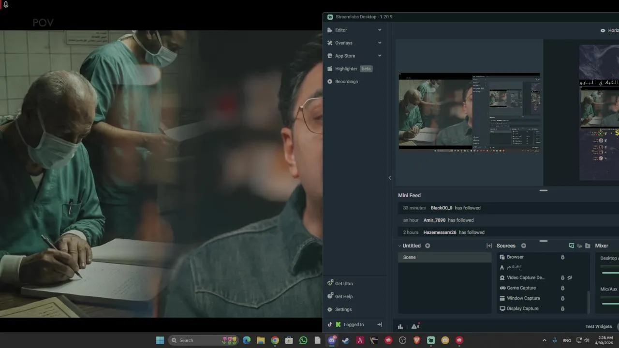Toggle the Horizontal preview eye icon
The width and height of the screenshot is (619, 348).
603,30
